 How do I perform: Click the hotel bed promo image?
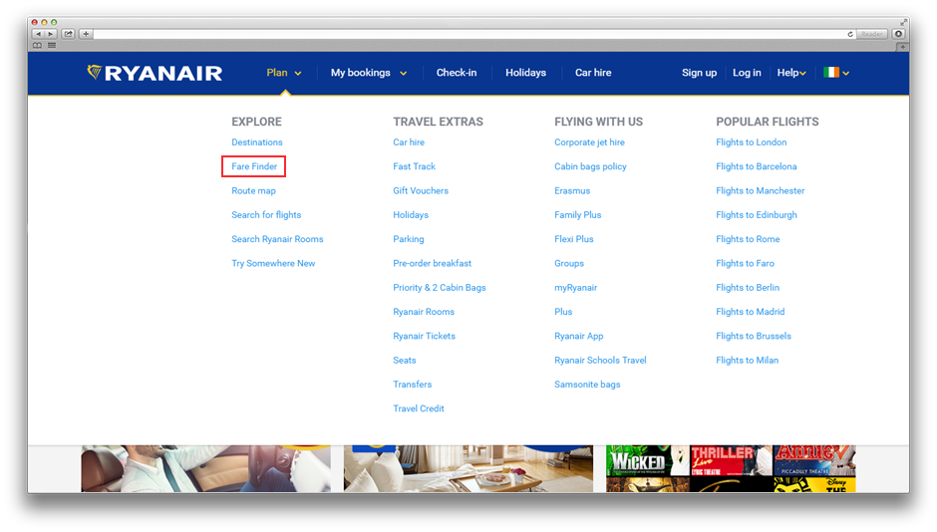coord(468,468)
